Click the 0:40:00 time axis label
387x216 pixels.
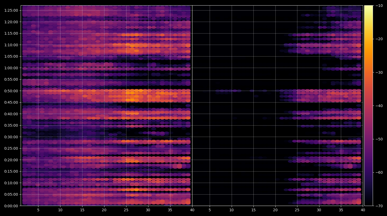click(11, 114)
